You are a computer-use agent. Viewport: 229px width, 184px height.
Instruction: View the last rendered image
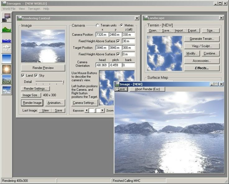click(45, 110)
